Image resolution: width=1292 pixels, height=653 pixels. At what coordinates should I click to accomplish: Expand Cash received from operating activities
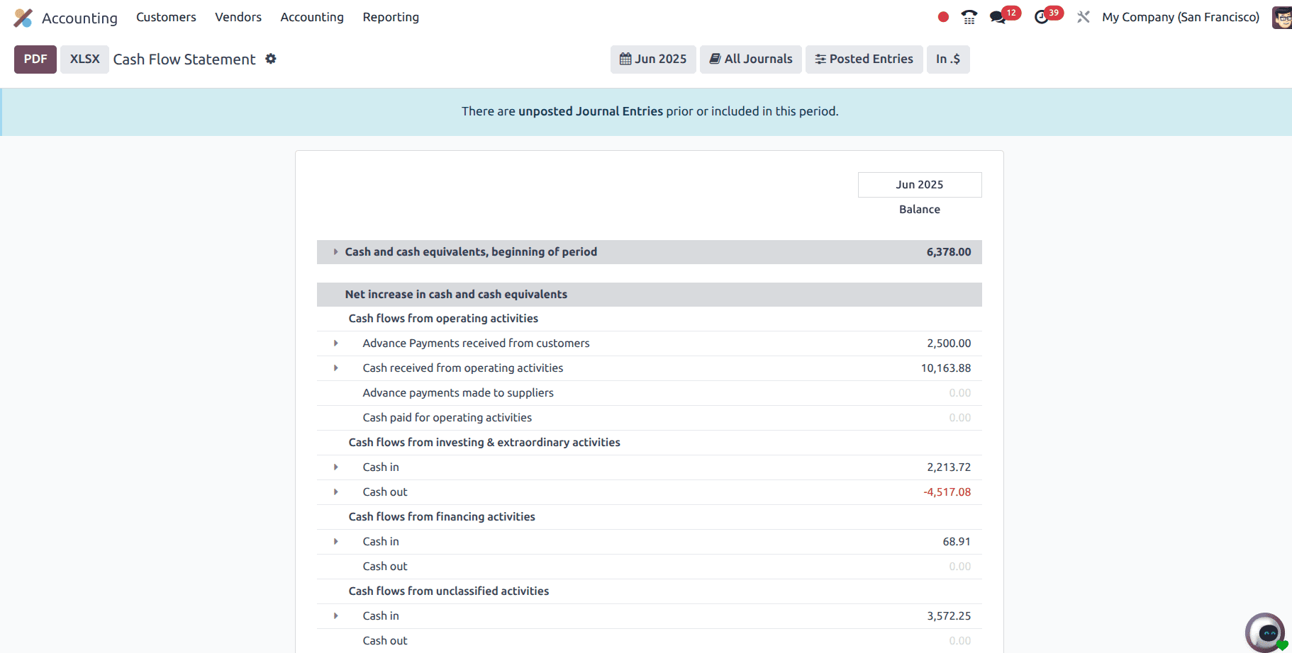tap(336, 368)
